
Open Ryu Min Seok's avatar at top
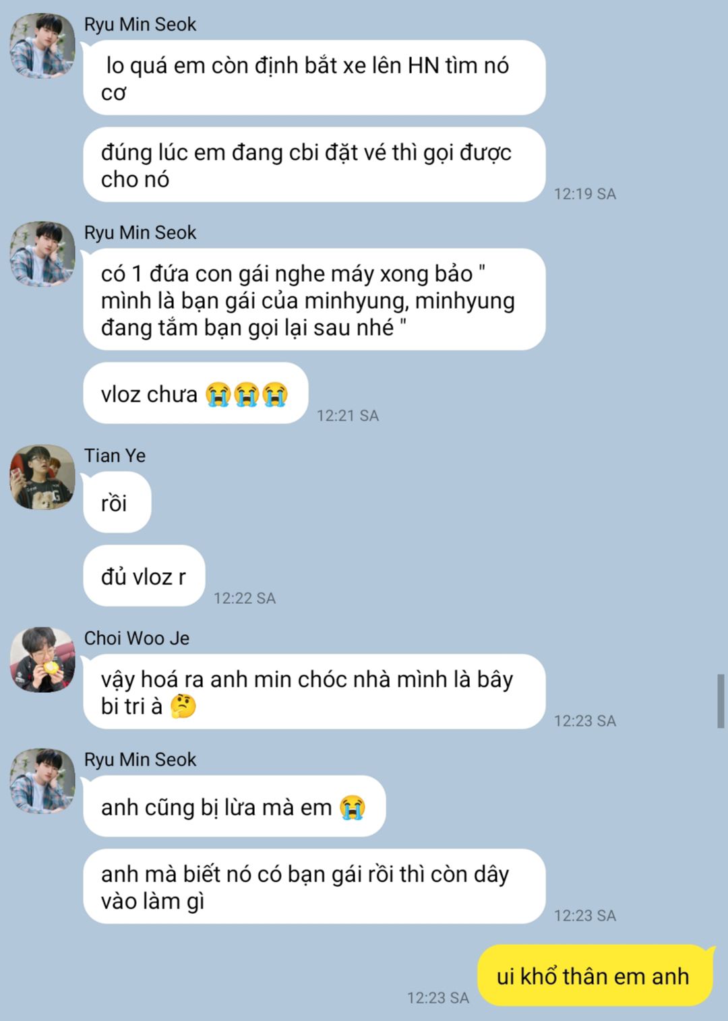pos(42,46)
